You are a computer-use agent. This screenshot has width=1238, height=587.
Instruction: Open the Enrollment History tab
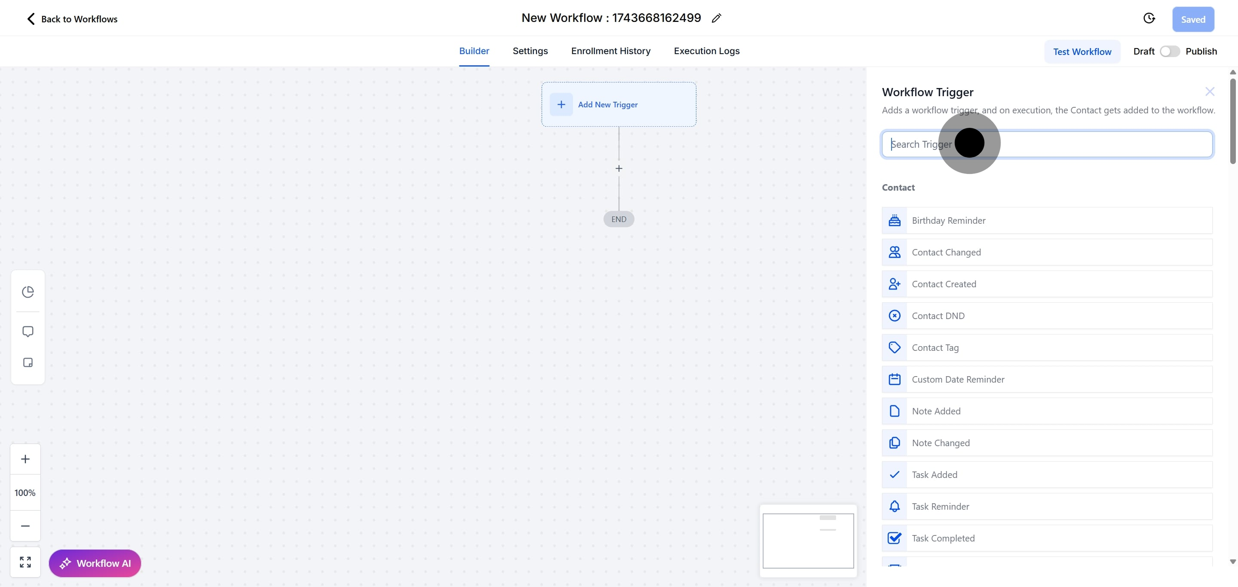pyautogui.click(x=610, y=51)
